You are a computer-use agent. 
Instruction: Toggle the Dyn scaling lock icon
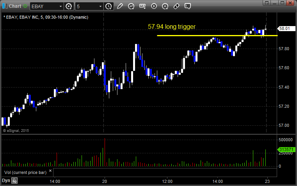click(14, 181)
